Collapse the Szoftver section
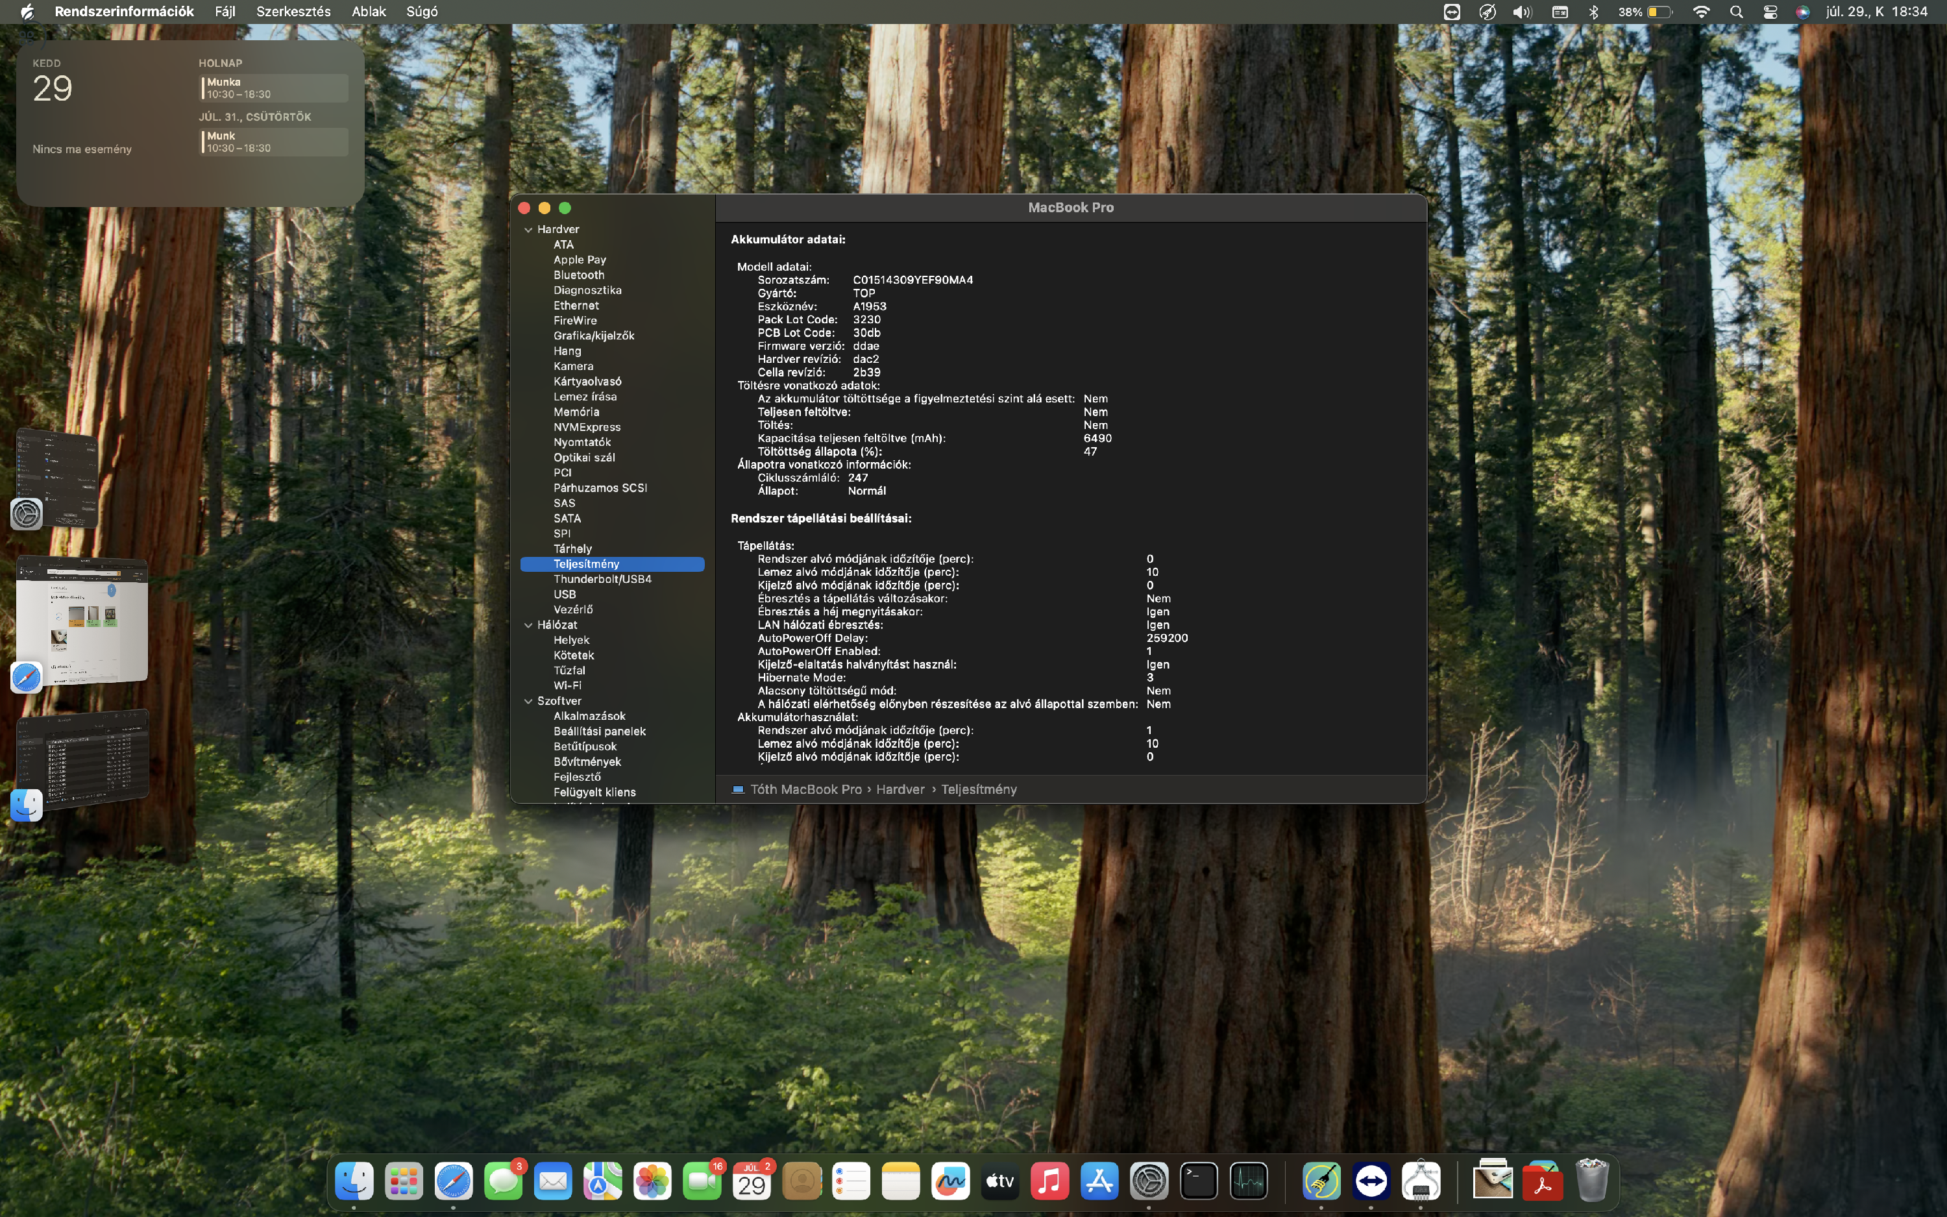Screen dimensions: 1947x1217 (x=528, y=701)
